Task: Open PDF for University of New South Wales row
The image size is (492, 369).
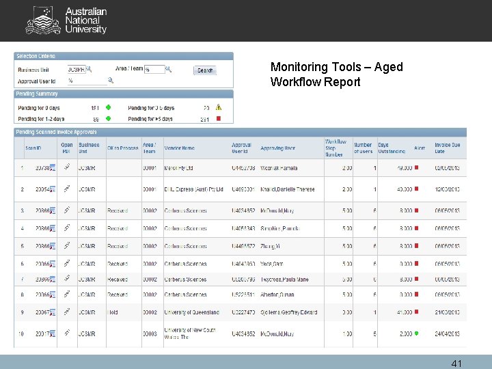Action: click(67, 333)
